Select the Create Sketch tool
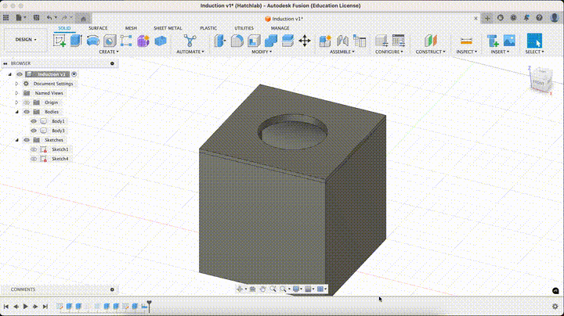Image resolution: width=564 pixels, height=316 pixels. tap(60, 41)
